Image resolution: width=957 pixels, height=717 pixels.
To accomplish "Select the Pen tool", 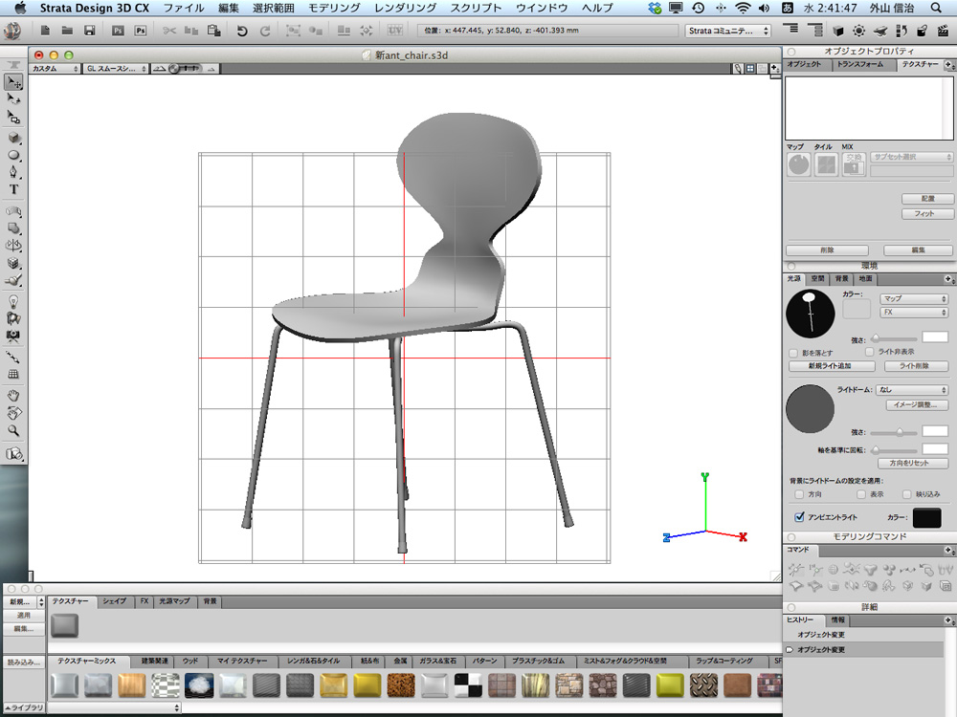I will coord(13,172).
